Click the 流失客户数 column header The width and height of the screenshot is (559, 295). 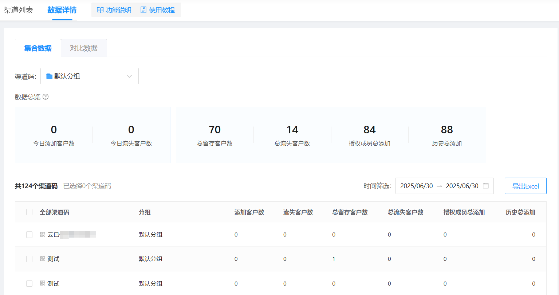tap(298, 212)
